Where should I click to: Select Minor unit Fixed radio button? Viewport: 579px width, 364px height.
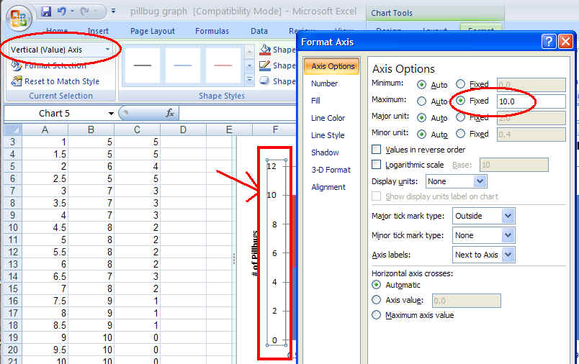click(x=460, y=134)
